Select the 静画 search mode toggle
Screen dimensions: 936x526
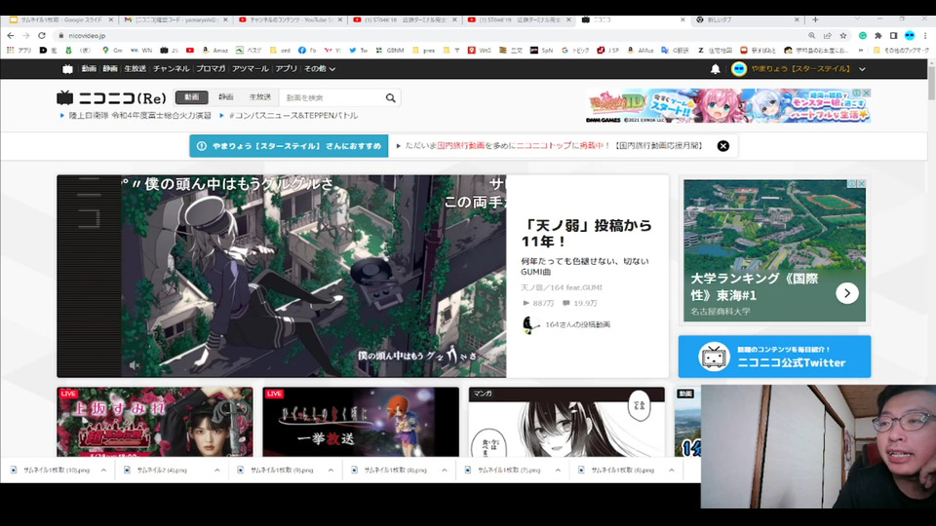tap(225, 97)
